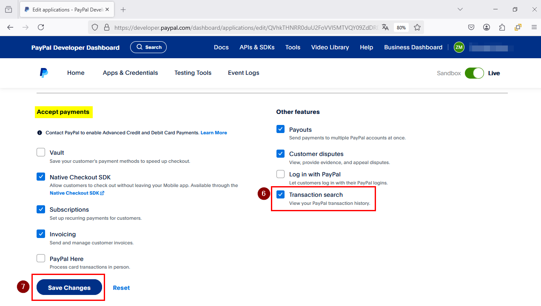
Task: Go back to previous page
Action: click(10, 27)
